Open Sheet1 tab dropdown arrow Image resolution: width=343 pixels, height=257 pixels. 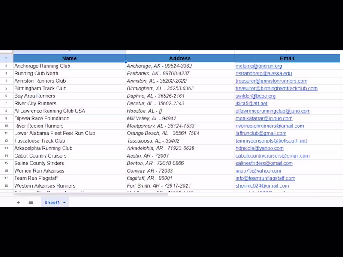point(64,203)
